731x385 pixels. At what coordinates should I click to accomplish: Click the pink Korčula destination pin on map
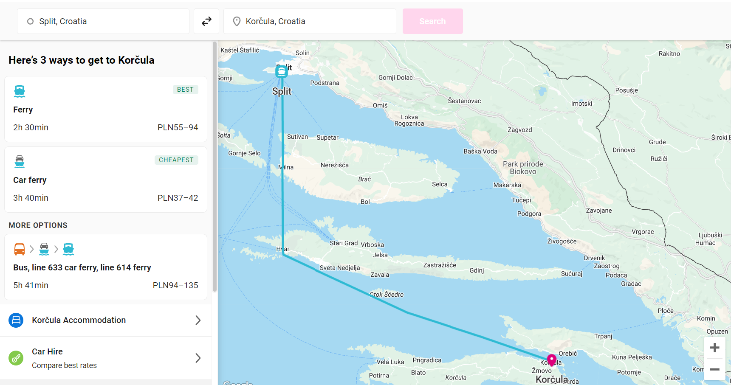pos(551,360)
